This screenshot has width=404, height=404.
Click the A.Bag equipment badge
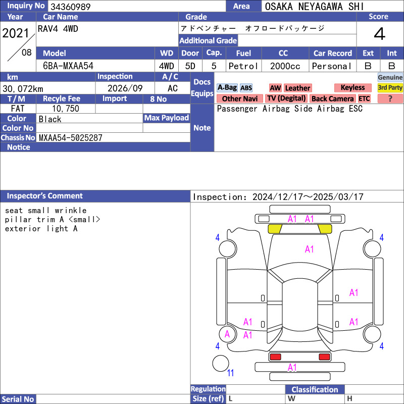coord(227,88)
